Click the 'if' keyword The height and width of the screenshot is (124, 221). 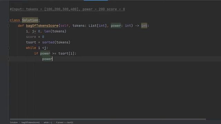point(36,53)
